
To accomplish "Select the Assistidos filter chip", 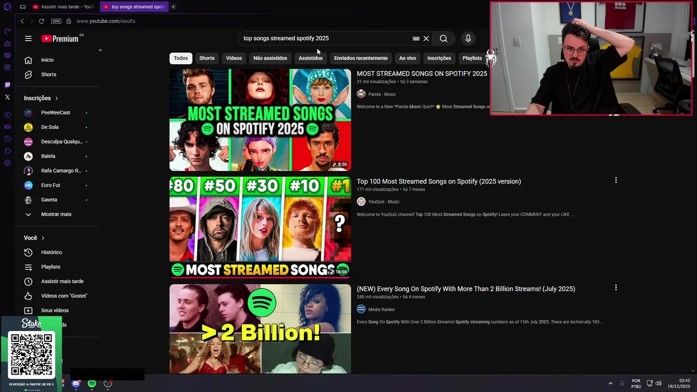I will [x=310, y=58].
